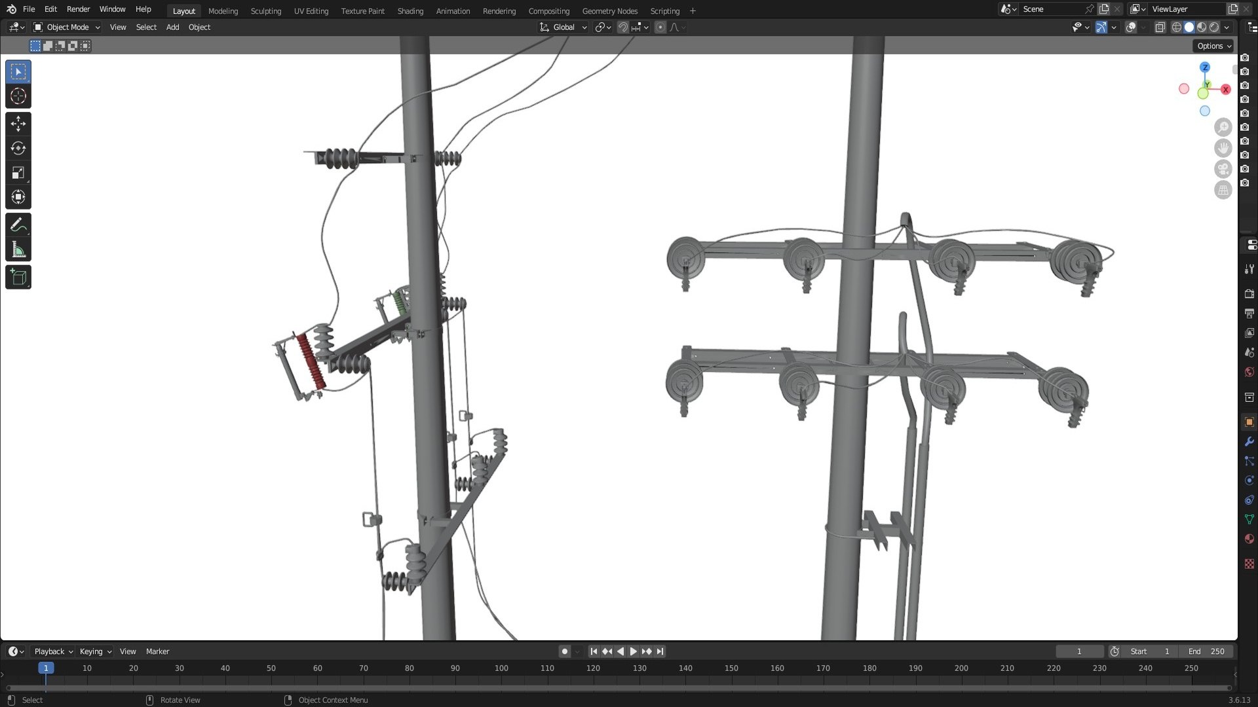Expand the Options dropdown

tap(1213, 46)
